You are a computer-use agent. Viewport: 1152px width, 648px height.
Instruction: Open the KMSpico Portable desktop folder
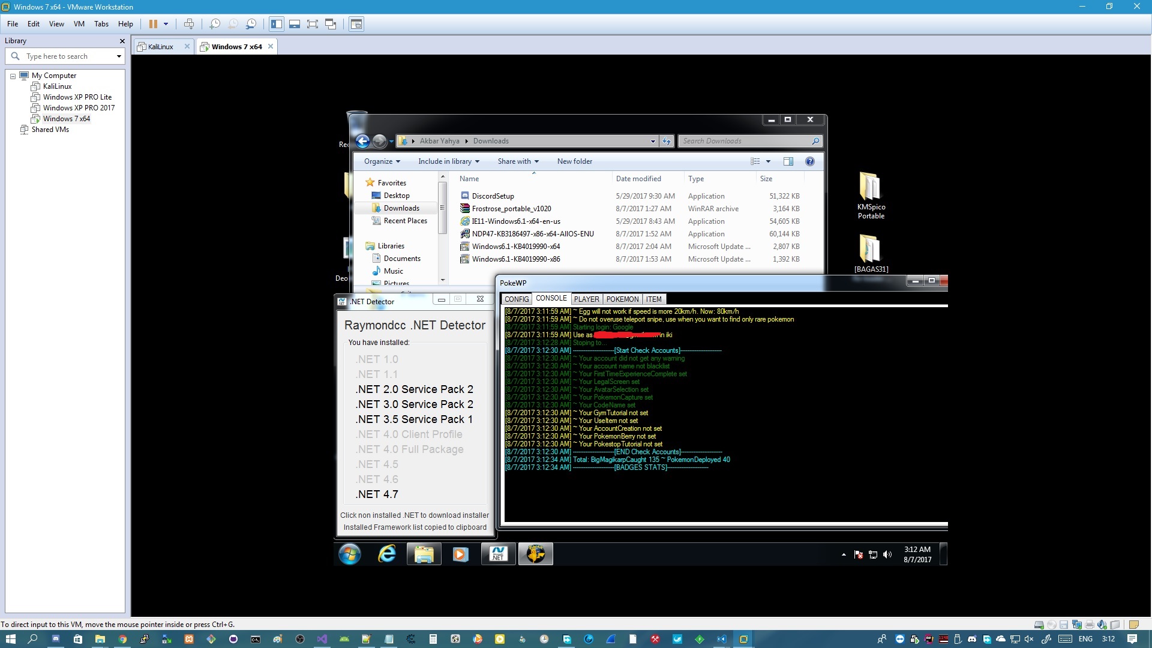click(x=871, y=196)
